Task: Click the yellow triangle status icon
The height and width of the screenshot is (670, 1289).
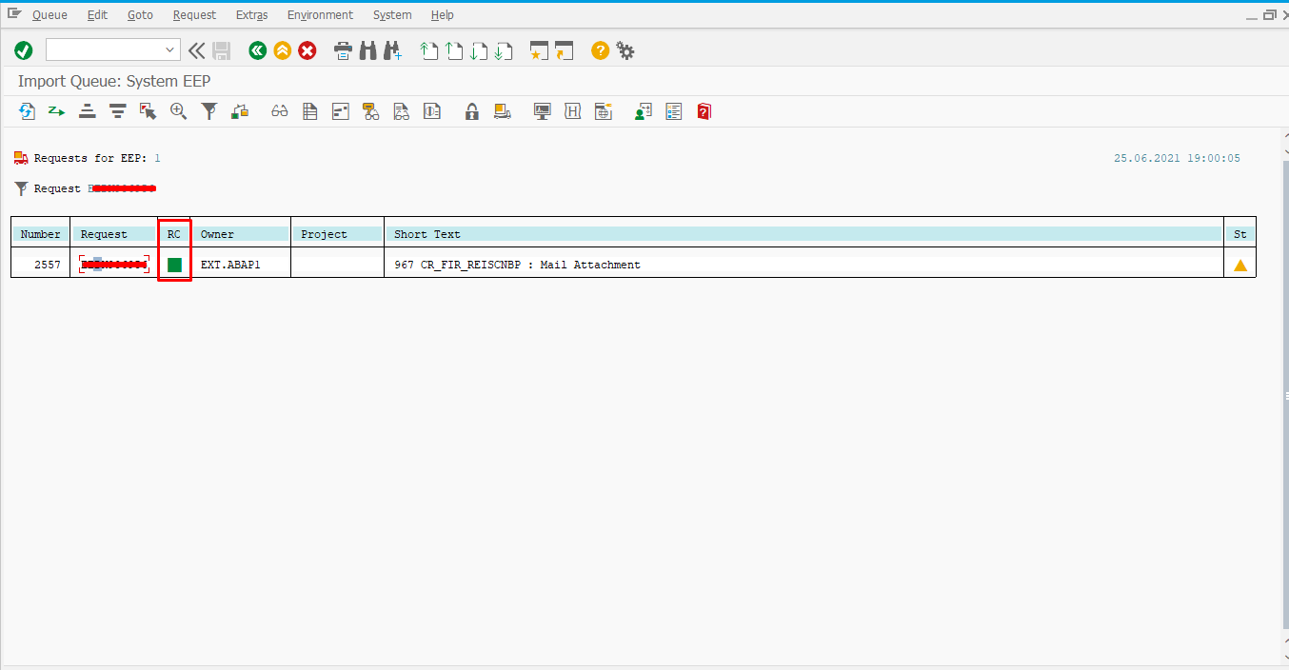Action: [x=1240, y=266]
